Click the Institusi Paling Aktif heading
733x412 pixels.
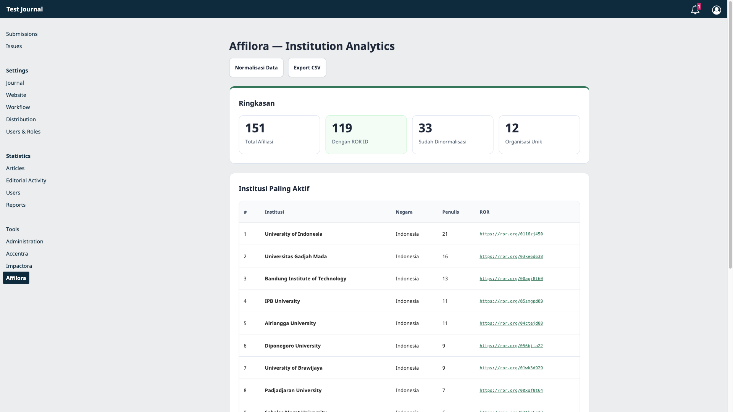[x=274, y=189]
